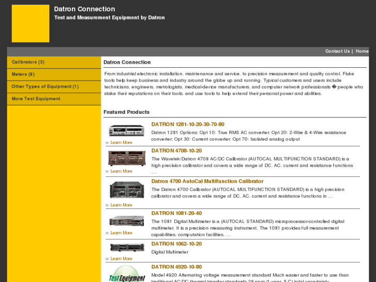
Task: Click the Datron Connection content heading
Action: 127,62
